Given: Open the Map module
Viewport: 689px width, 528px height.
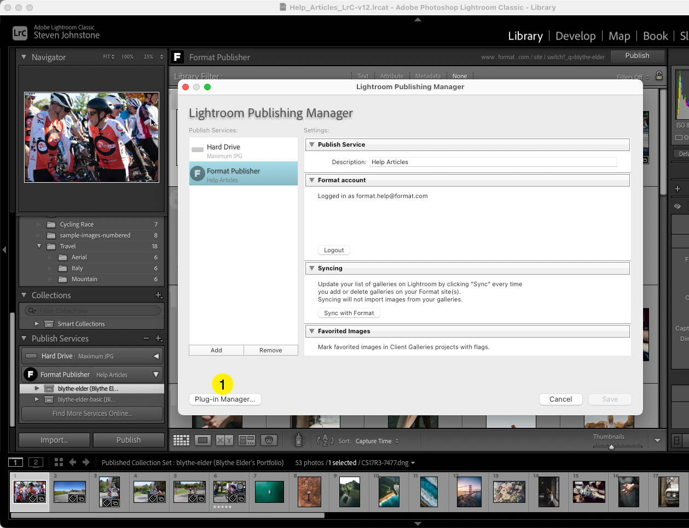Looking at the screenshot, I should (x=619, y=36).
